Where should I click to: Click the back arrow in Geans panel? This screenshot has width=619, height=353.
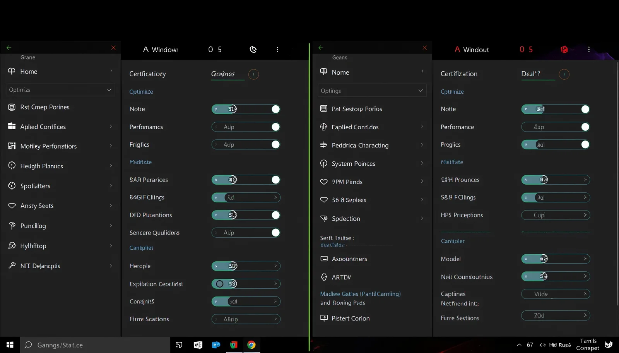pyautogui.click(x=321, y=48)
